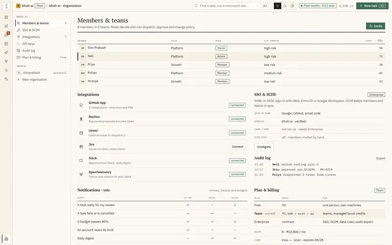The height and width of the screenshot is (245, 392).
Task: Click the OpenTelemetry antenna icon
Action: [x=81, y=174]
